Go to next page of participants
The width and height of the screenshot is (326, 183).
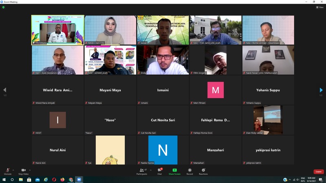(x=321, y=90)
